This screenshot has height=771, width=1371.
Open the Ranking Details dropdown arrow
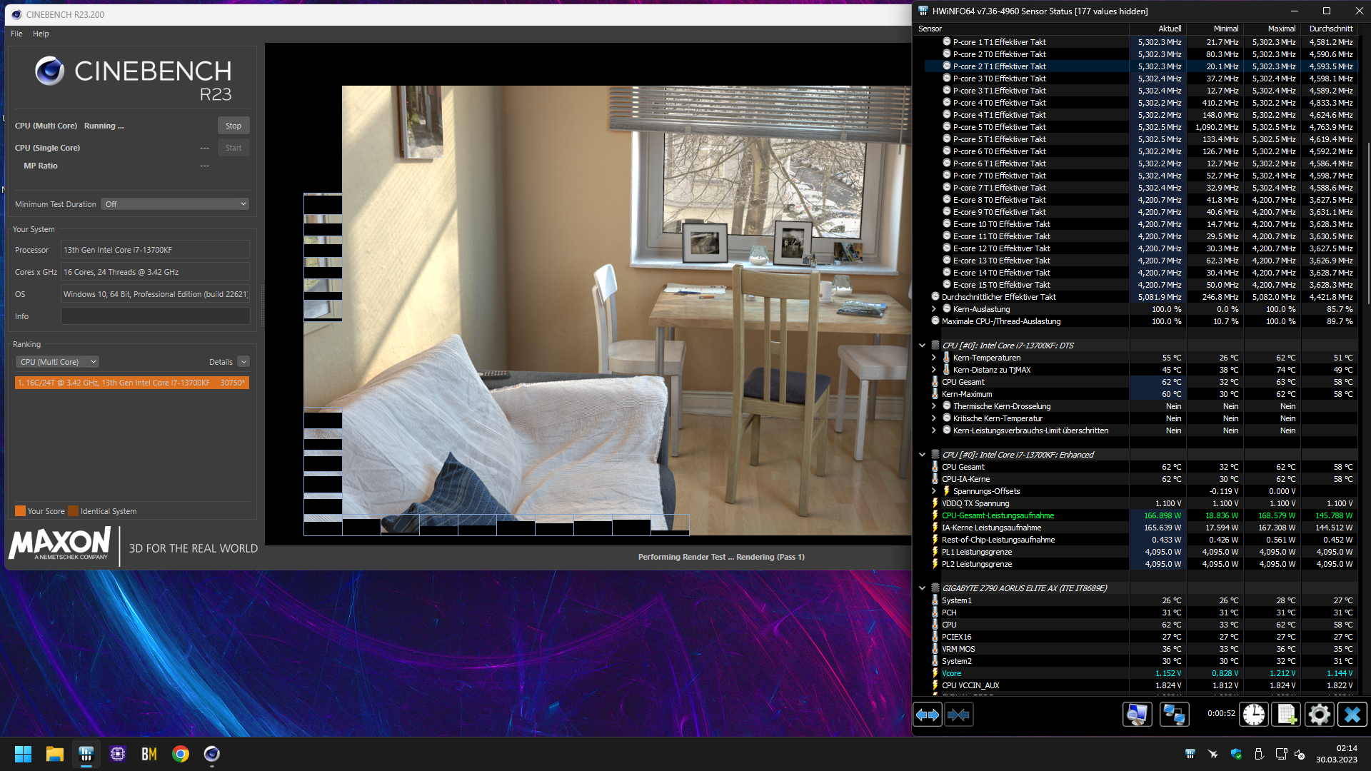pyautogui.click(x=243, y=362)
